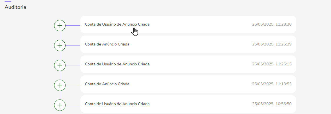Click the vertical timeline segment between the top two plus icons
Image resolution: width=331 pixels, height=114 pixels.
tap(60, 36)
